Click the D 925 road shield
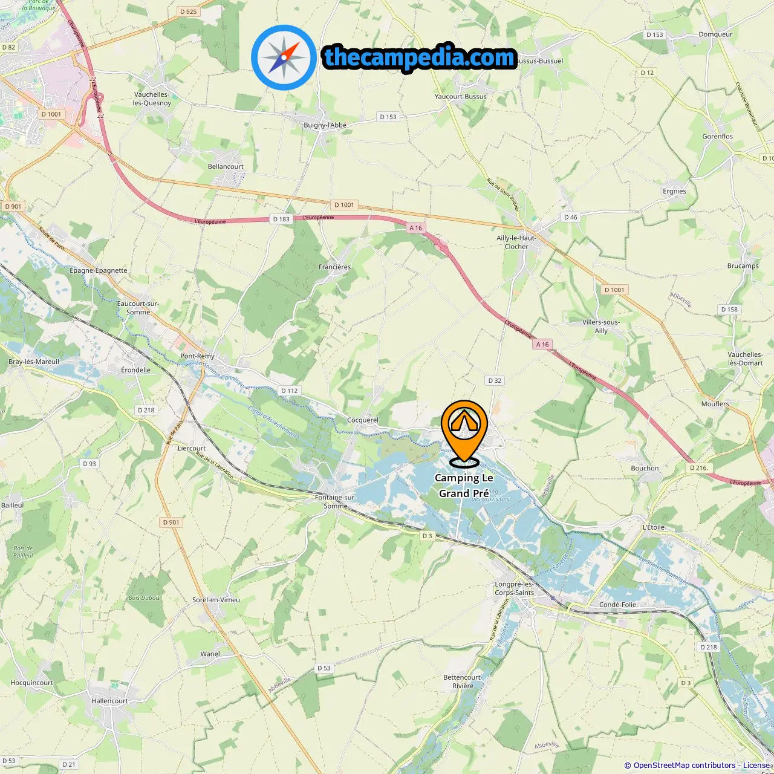This screenshot has height=774, width=774. point(188,11)
